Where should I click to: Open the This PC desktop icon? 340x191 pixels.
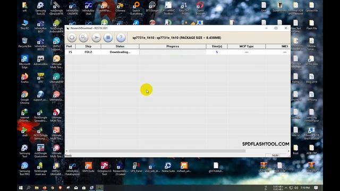24,25
